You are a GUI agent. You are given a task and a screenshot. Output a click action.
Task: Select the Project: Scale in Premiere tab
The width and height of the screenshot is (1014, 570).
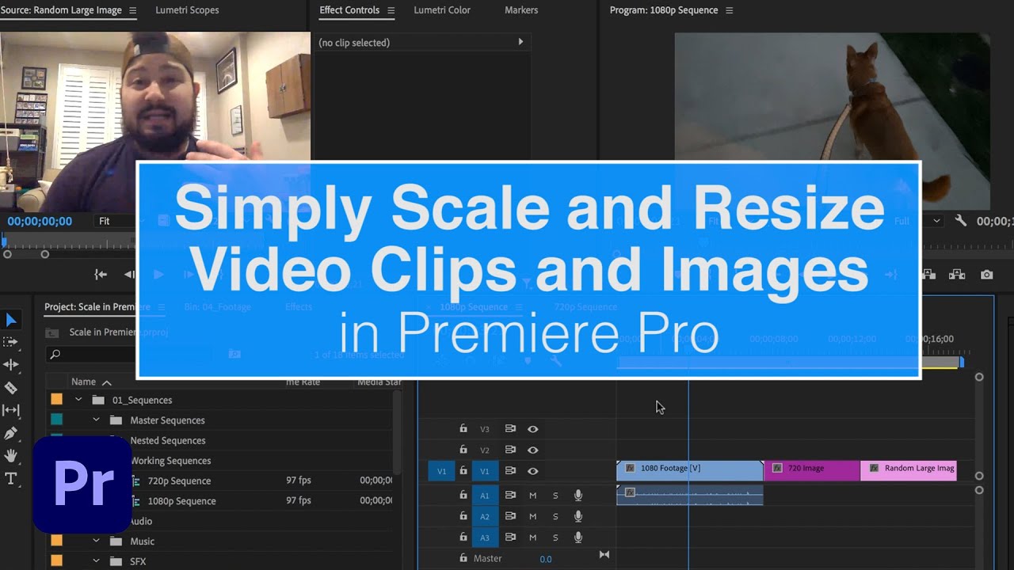point(97,307)
